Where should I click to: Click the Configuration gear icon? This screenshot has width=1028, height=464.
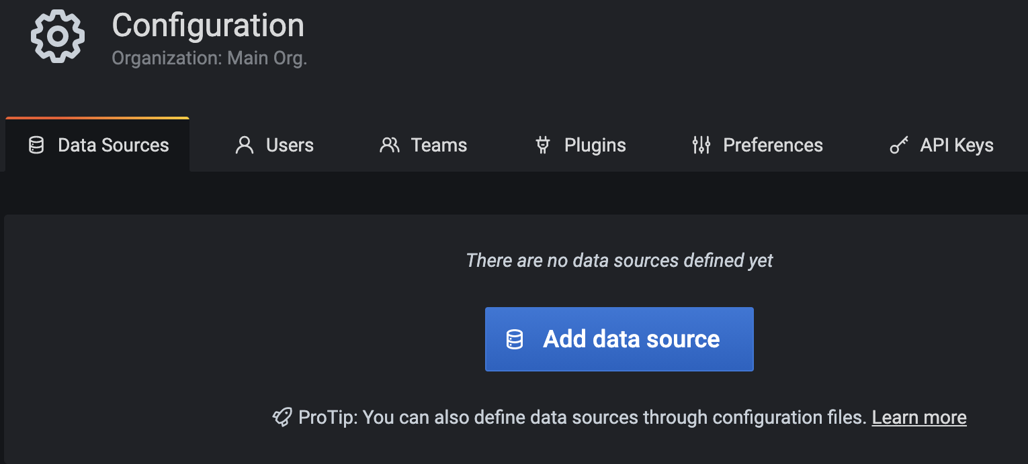pyautogui.click(x=58, y=36)
